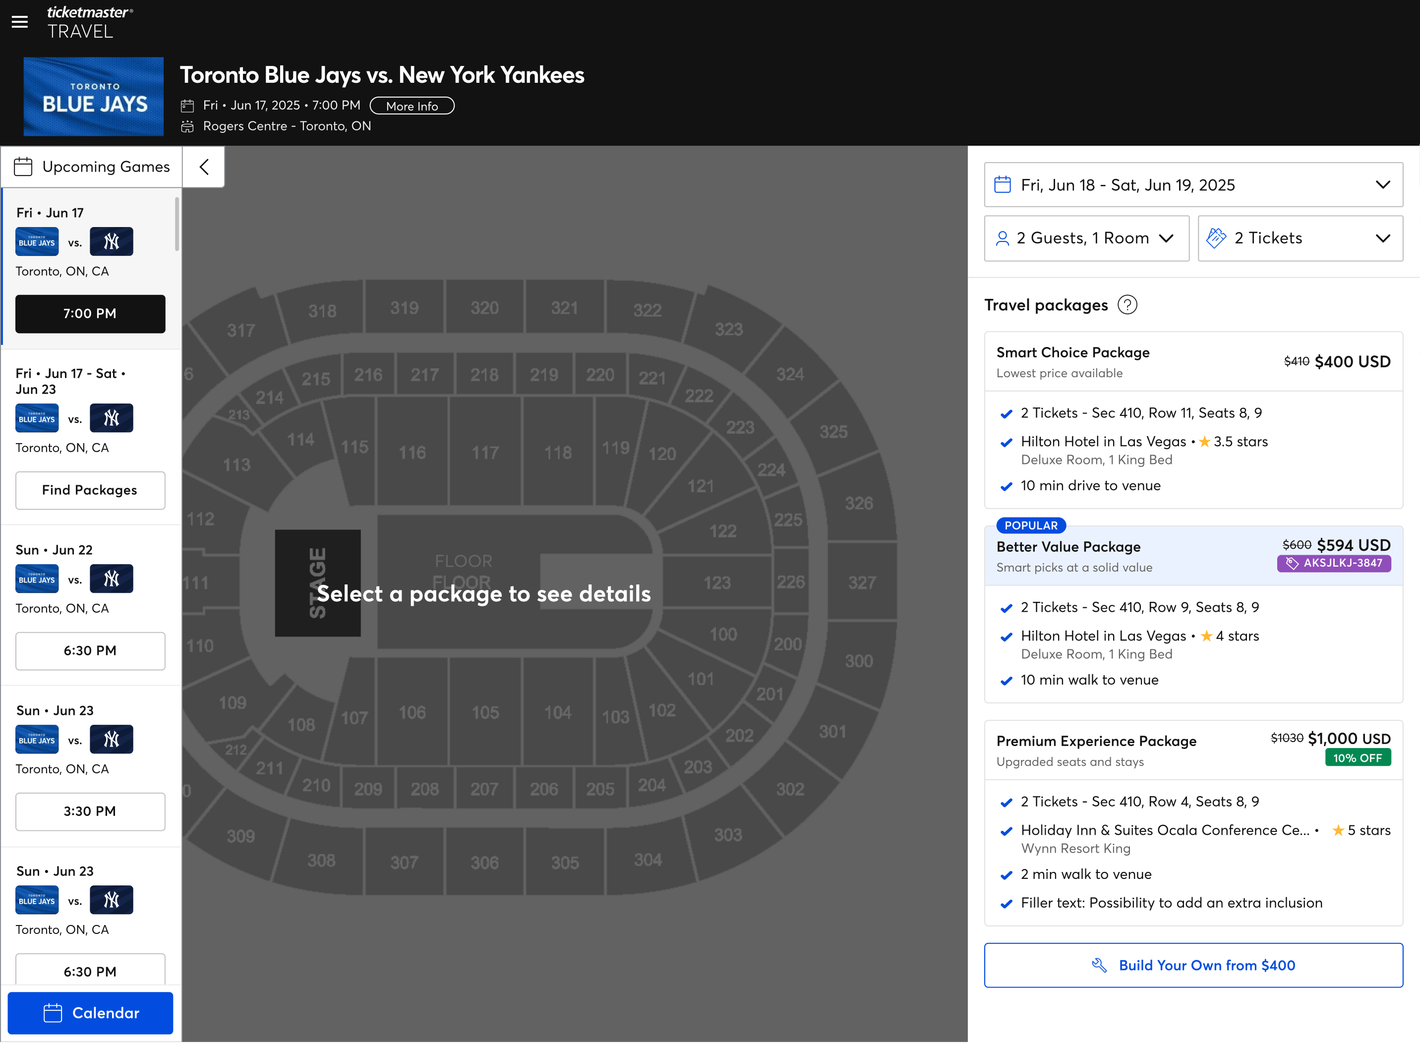Click the 10% OFF badge
This screenshot has height=1043, width=1420.
(1358, 758)
